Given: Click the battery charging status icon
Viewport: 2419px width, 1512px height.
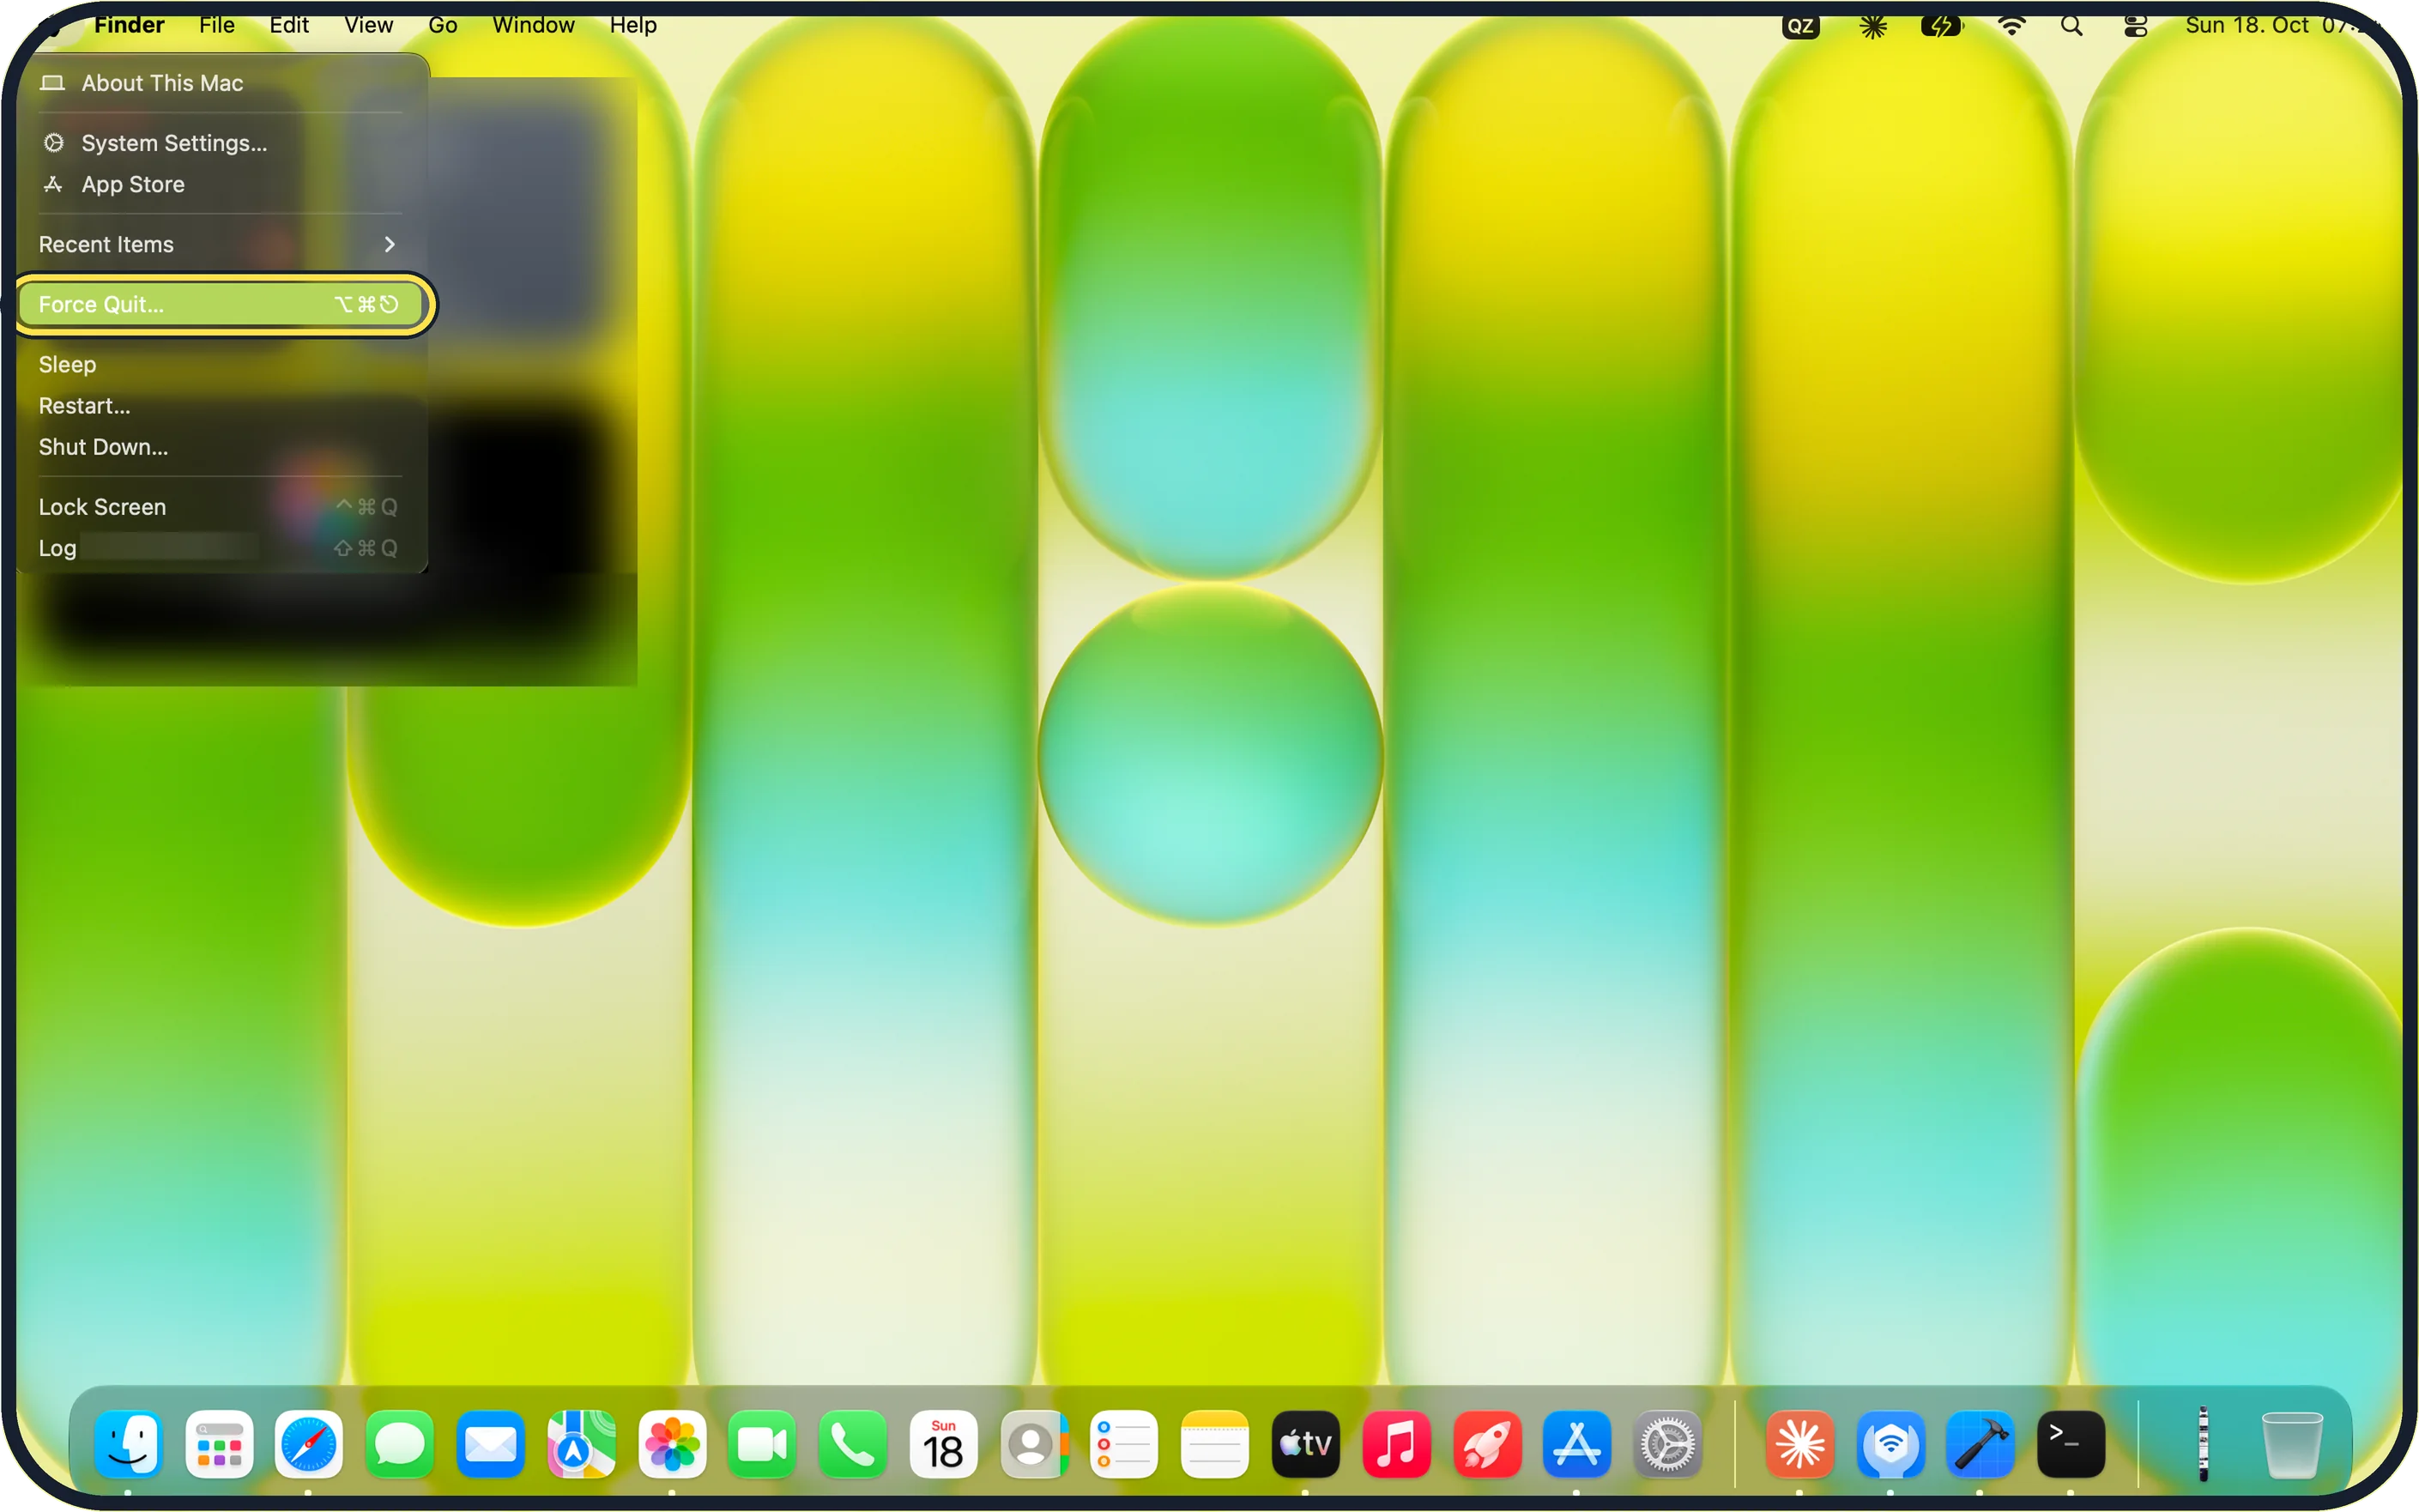Looking at the screenshot, I should click(1941, 26).
